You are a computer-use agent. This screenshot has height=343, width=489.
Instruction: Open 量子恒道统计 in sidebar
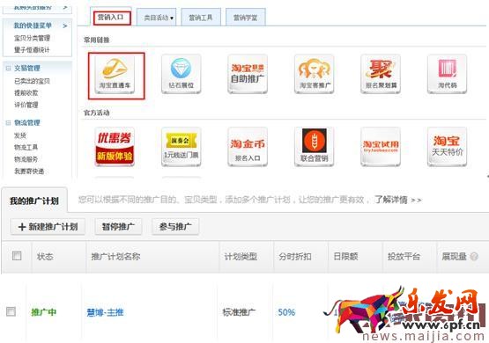click(32, 50)
